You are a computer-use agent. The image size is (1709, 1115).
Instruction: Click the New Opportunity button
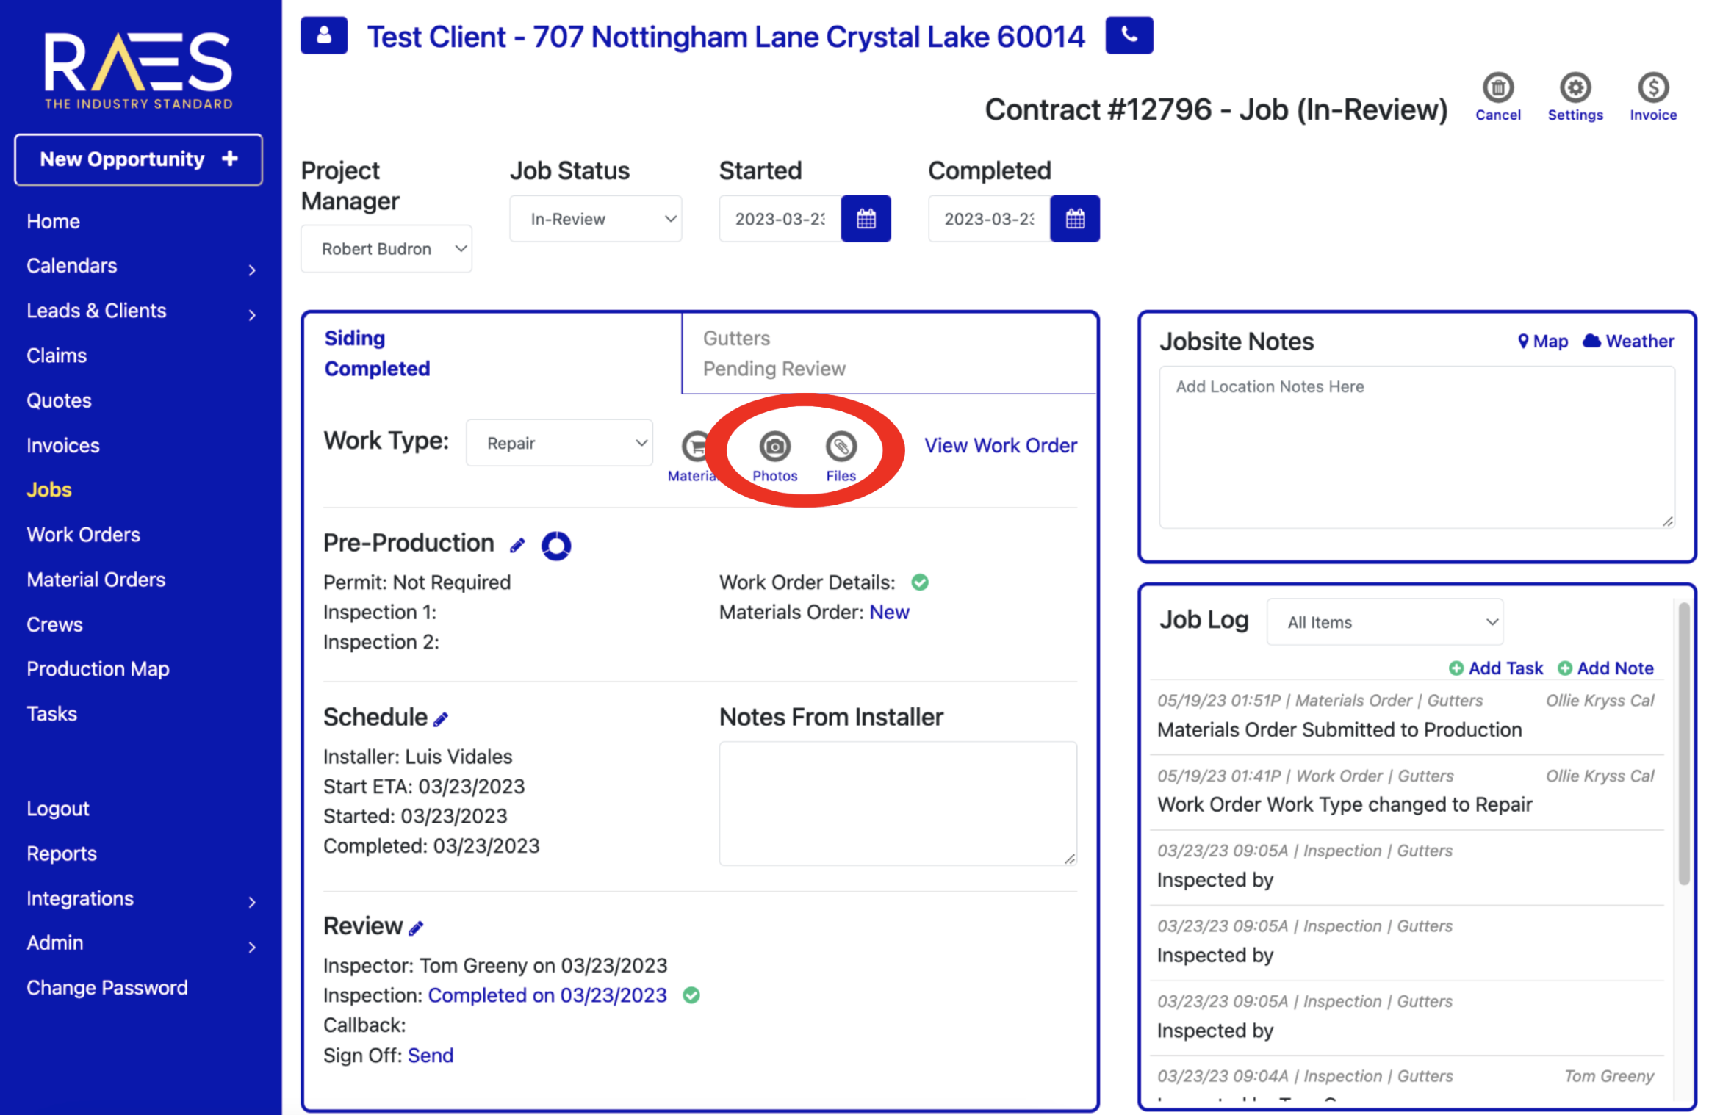138,159
